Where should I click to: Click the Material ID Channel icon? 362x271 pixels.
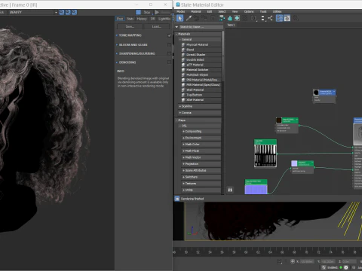coord(254,18)
